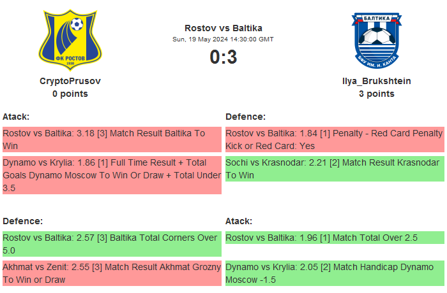Select the Dynamo vs Krylia 1.86 bet row
The height and width of the screenshot is (293, 447).
coord(112,175)
